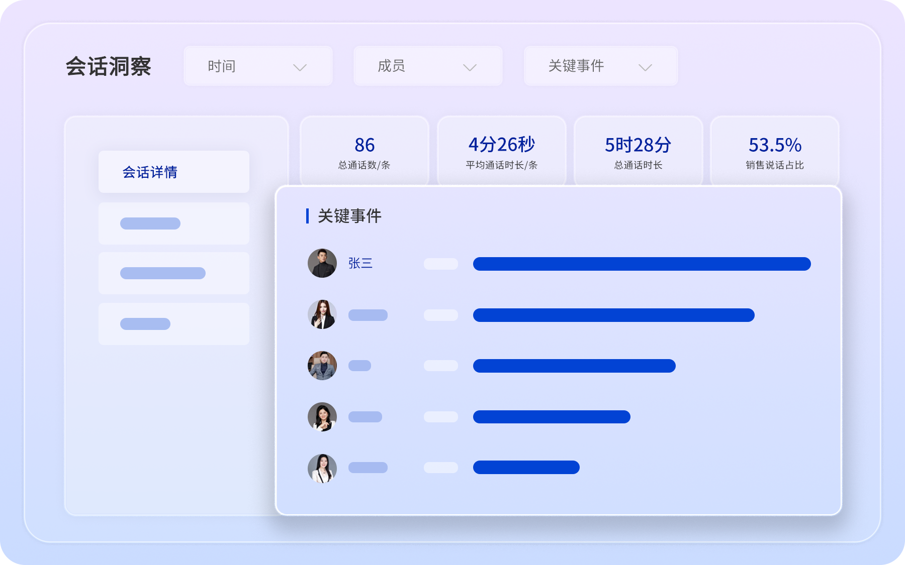Open the 成员 dropdown filter

[427, 66]
